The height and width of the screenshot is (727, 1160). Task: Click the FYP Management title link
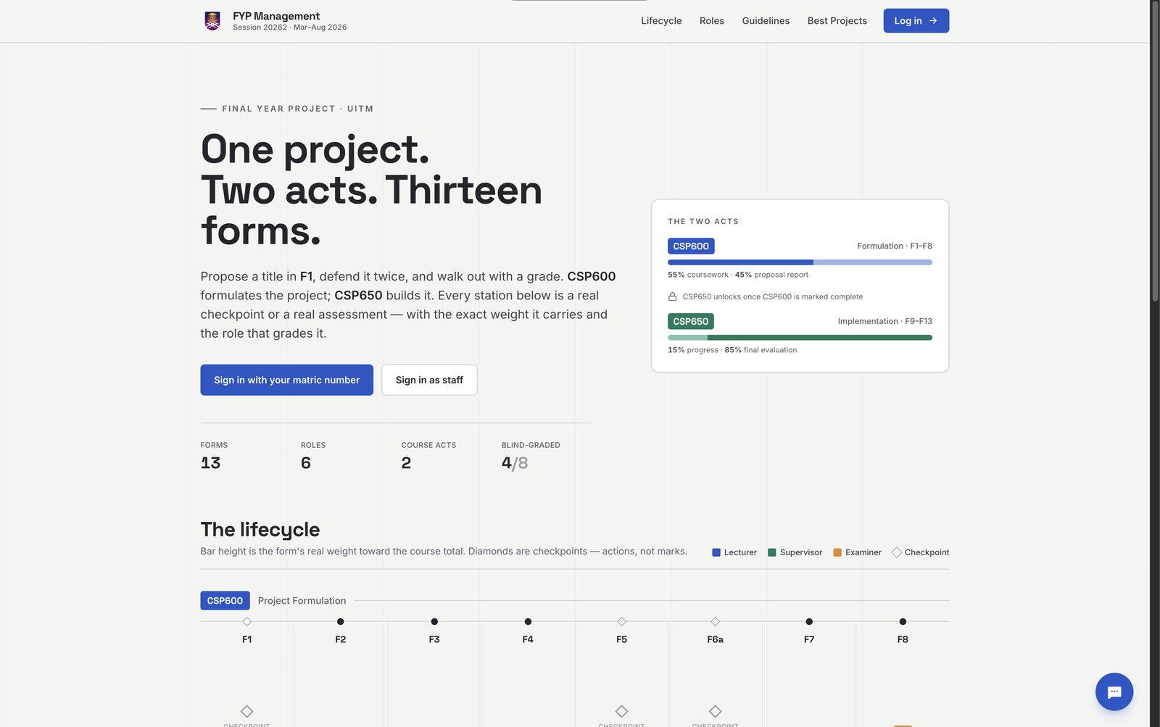point(276,16)
